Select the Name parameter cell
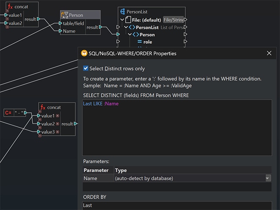 [98, 178]
